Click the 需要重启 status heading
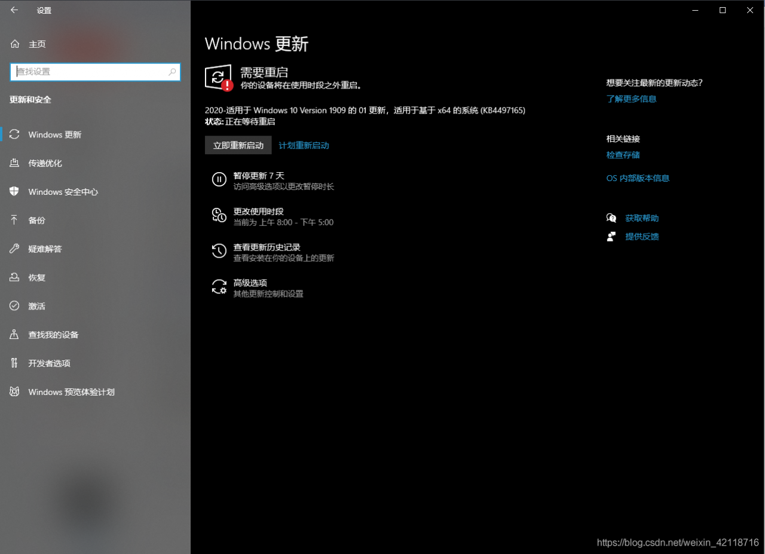The height and width of the screenshot is (554, 765). pyautogui.click(x=264, y=72)
